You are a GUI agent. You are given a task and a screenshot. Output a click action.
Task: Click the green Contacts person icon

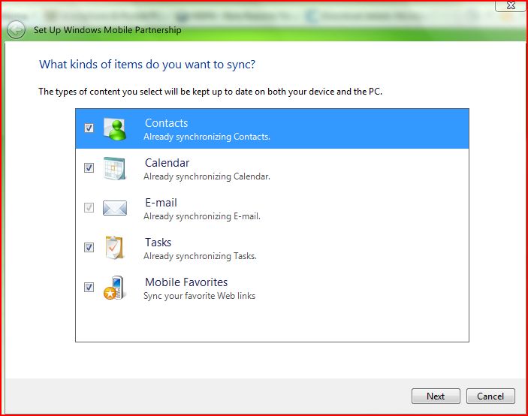point(115,129)
